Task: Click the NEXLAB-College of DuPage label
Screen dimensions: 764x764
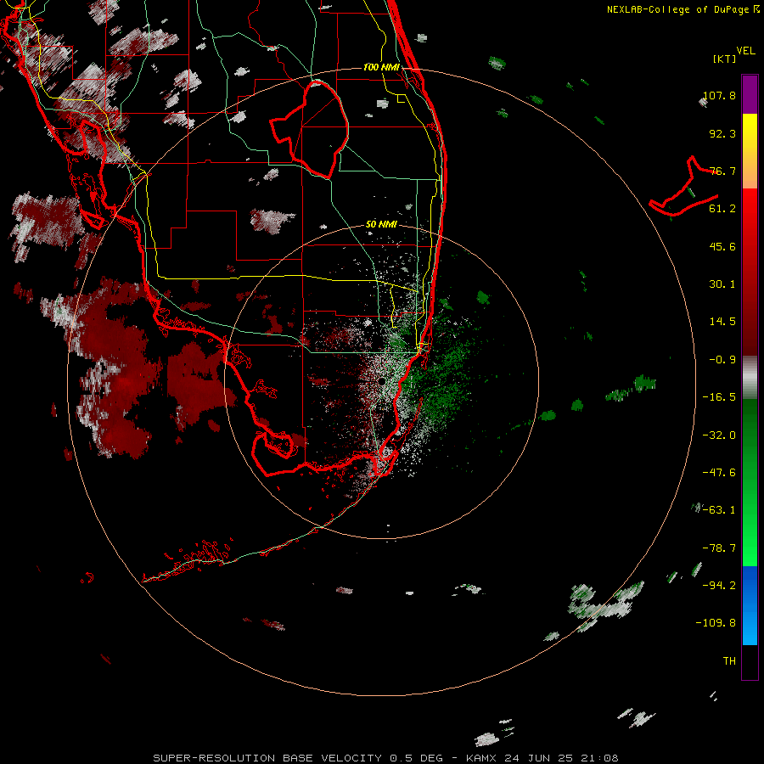Action: pyautogui.click(x=683, y=9)
